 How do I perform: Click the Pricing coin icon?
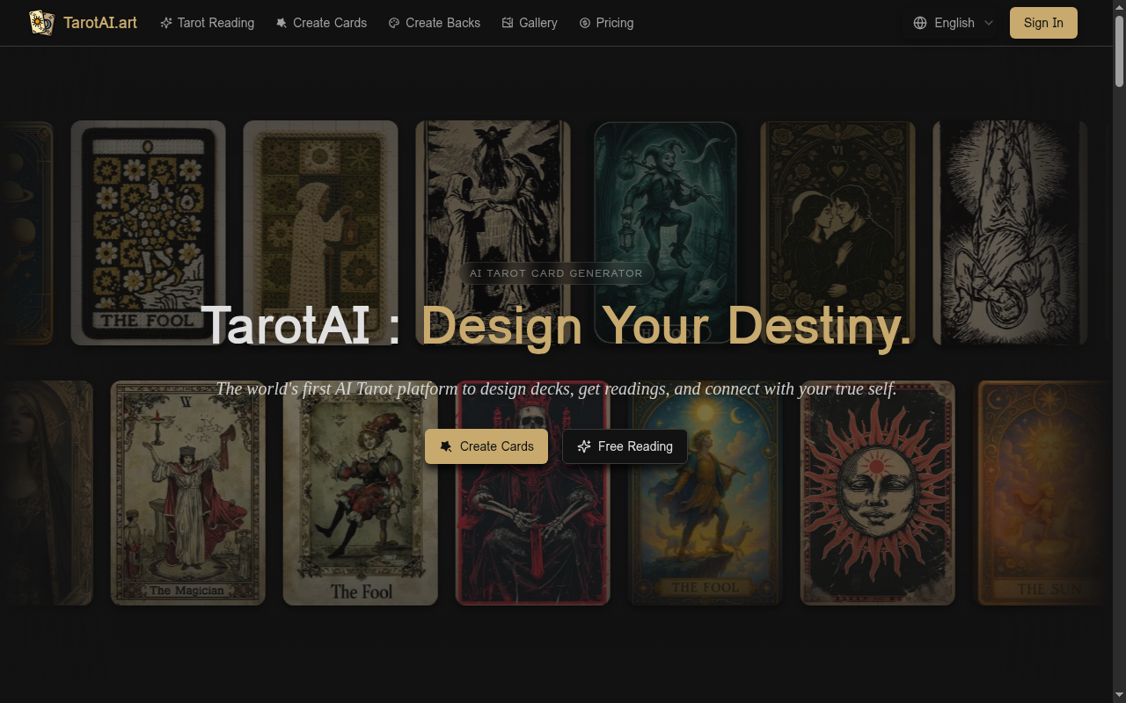pyautogui.click(x=585, y=23)
